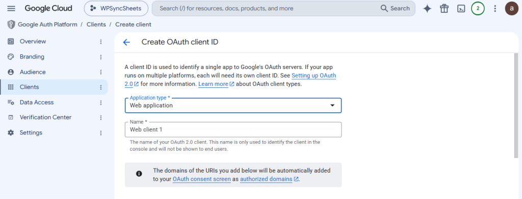Activate Cloud Shell terminal icon
522x199 pixels.
tap(461, 9)
